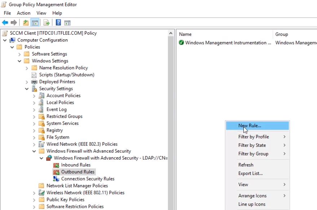Click the Inbound Rules icon
Screen dimensions: 317x210
tap(56, 165)
